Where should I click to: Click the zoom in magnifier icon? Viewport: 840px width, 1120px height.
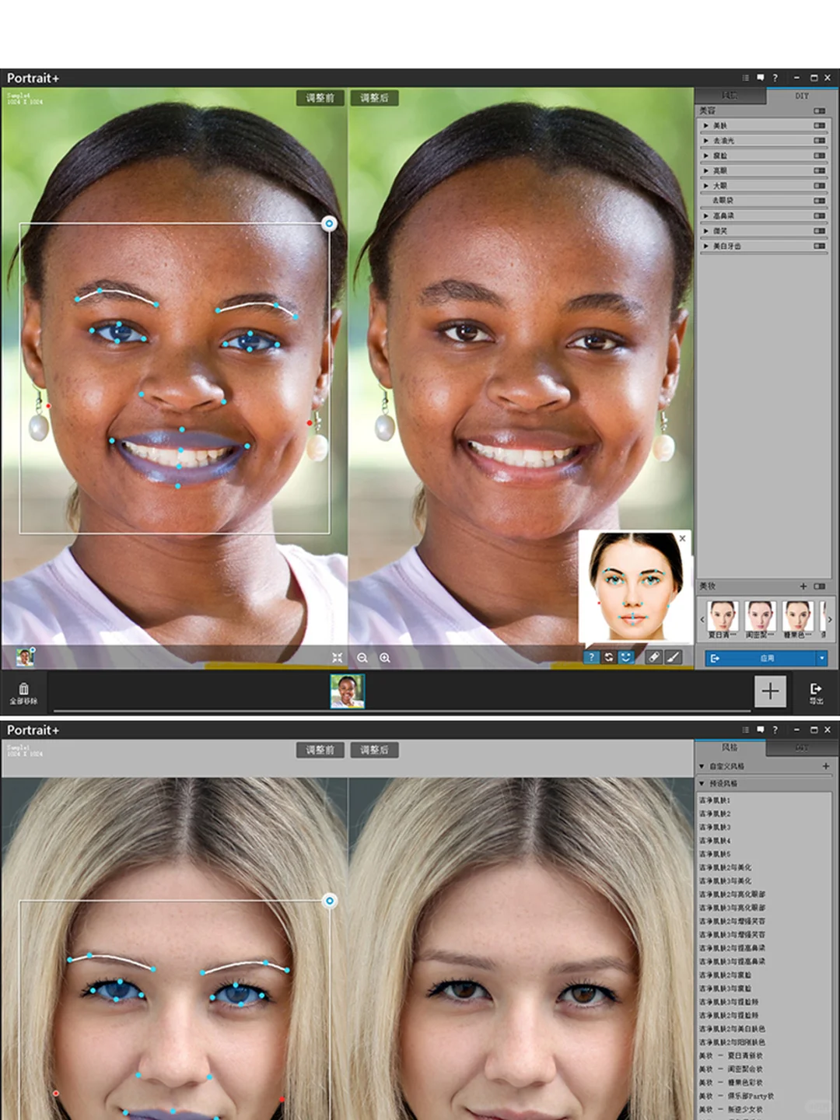click(x=385, y=658)
